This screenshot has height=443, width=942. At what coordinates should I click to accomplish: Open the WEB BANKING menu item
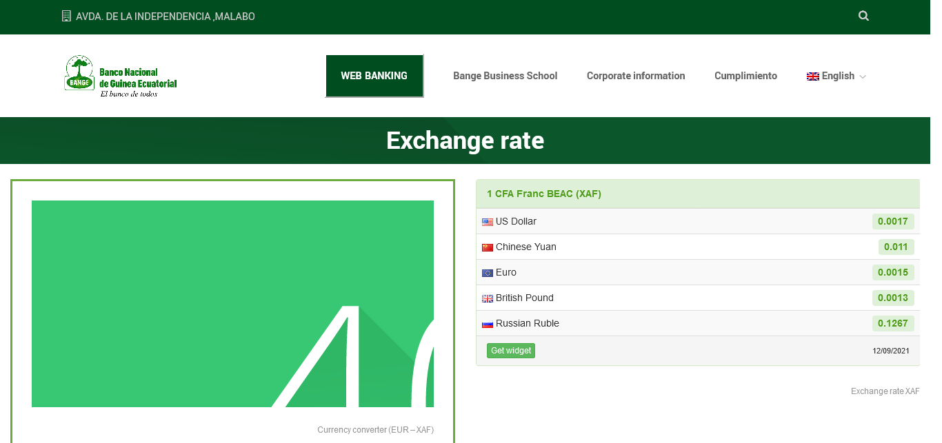tap(374, 76)
